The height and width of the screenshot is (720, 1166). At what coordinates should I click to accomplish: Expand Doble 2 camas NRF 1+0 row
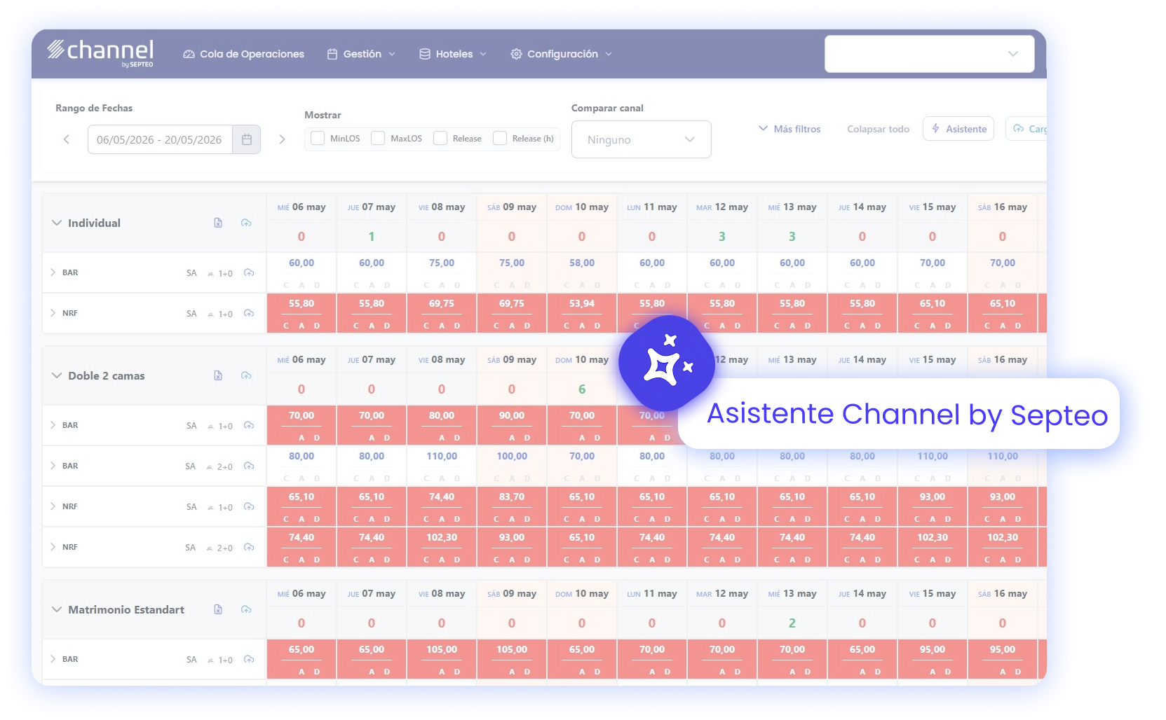click(53, 506)
